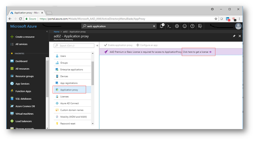Open Enterprise applications
This screenshot has width=255, height=141.
pos(72,70)
